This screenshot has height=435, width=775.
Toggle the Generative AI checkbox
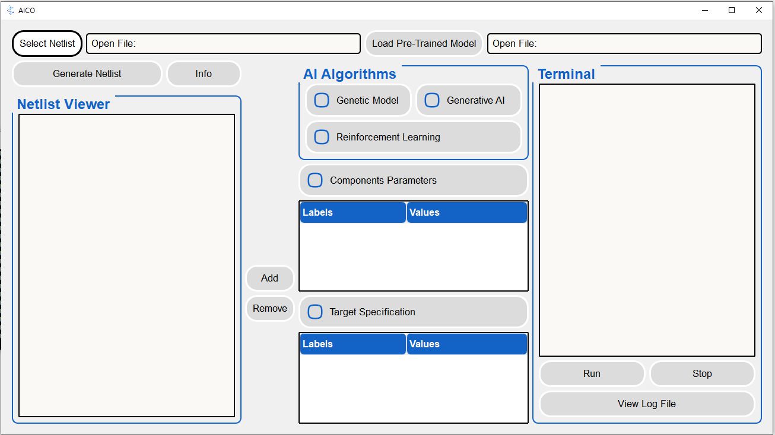[x=432, y=100]
